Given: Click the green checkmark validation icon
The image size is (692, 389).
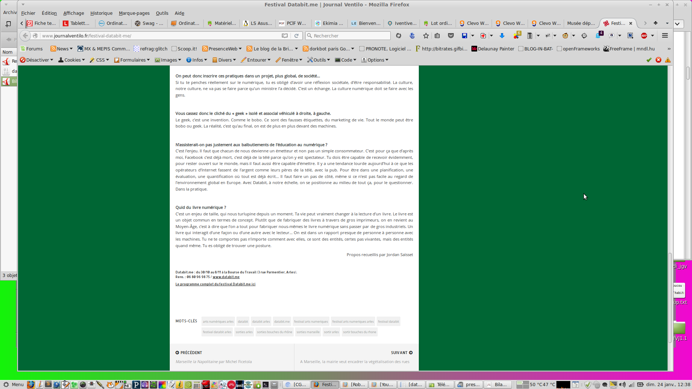Looking at the screenshot, I should click(x=649, y=60).
